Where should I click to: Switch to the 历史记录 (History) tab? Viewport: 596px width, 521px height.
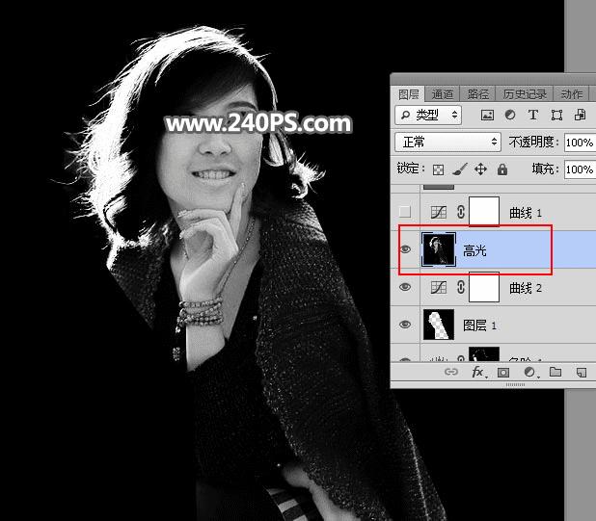click(x=525, y=94)
